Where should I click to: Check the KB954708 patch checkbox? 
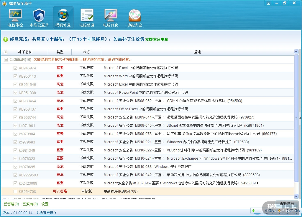pyautogui.click(x=15, y=191)
